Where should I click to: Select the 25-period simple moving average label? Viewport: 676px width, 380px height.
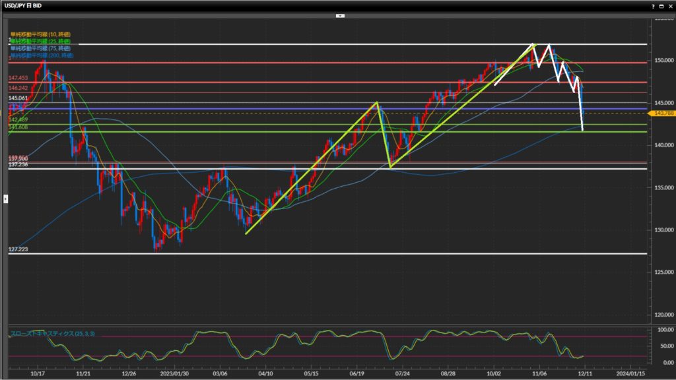pos(40,42)
